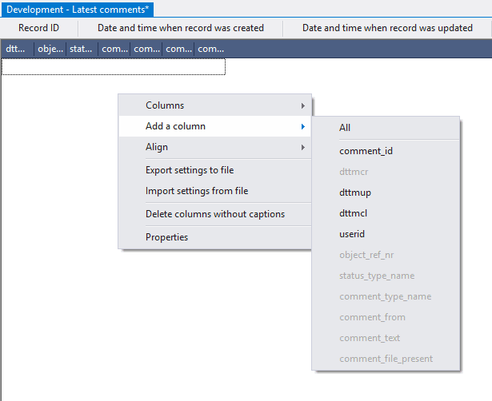Open Properties from the context menu
The image size is (492, 401).
tap(167, 237)
